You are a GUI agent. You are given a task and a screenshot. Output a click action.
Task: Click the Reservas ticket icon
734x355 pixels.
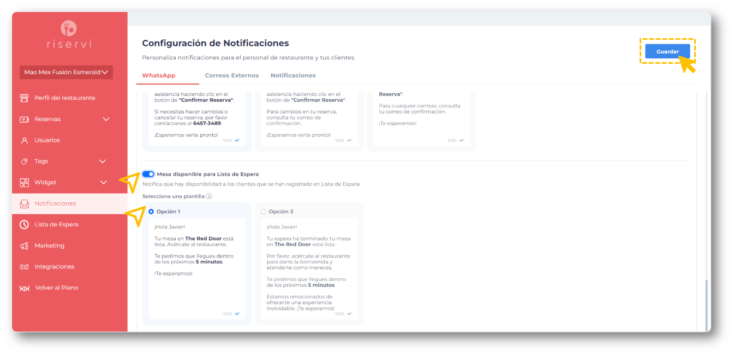(24, 119)
